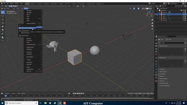Open the Keying dropdown in timeline
The image size is (187, 105).
pyautogui.click(x=14, y=93)
